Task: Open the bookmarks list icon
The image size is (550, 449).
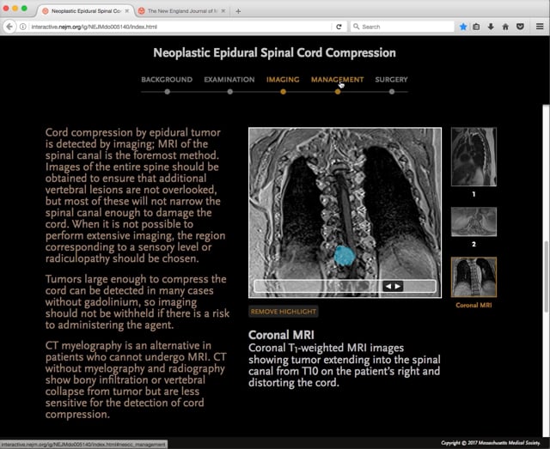Action: coord(476,27)
